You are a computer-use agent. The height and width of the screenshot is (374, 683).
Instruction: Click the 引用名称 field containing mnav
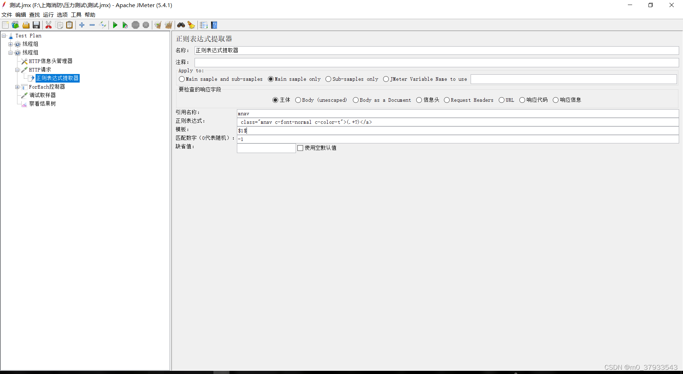[458, 114]
